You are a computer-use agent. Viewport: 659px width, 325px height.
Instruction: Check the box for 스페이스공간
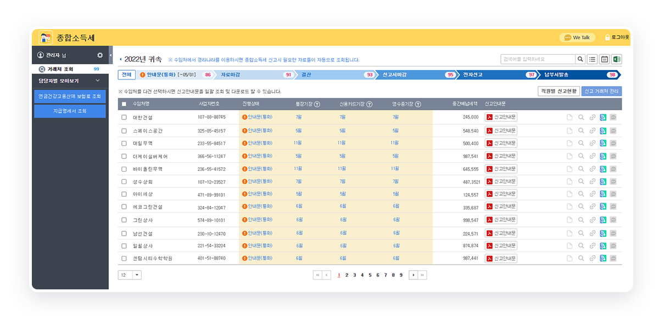124,131
